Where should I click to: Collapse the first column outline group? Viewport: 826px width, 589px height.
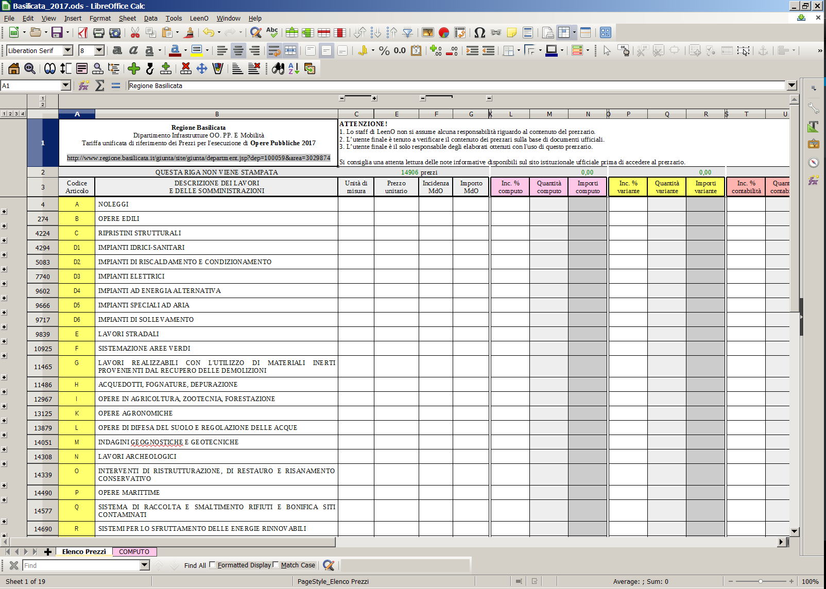pyautogui.click(x=342, y=98)
